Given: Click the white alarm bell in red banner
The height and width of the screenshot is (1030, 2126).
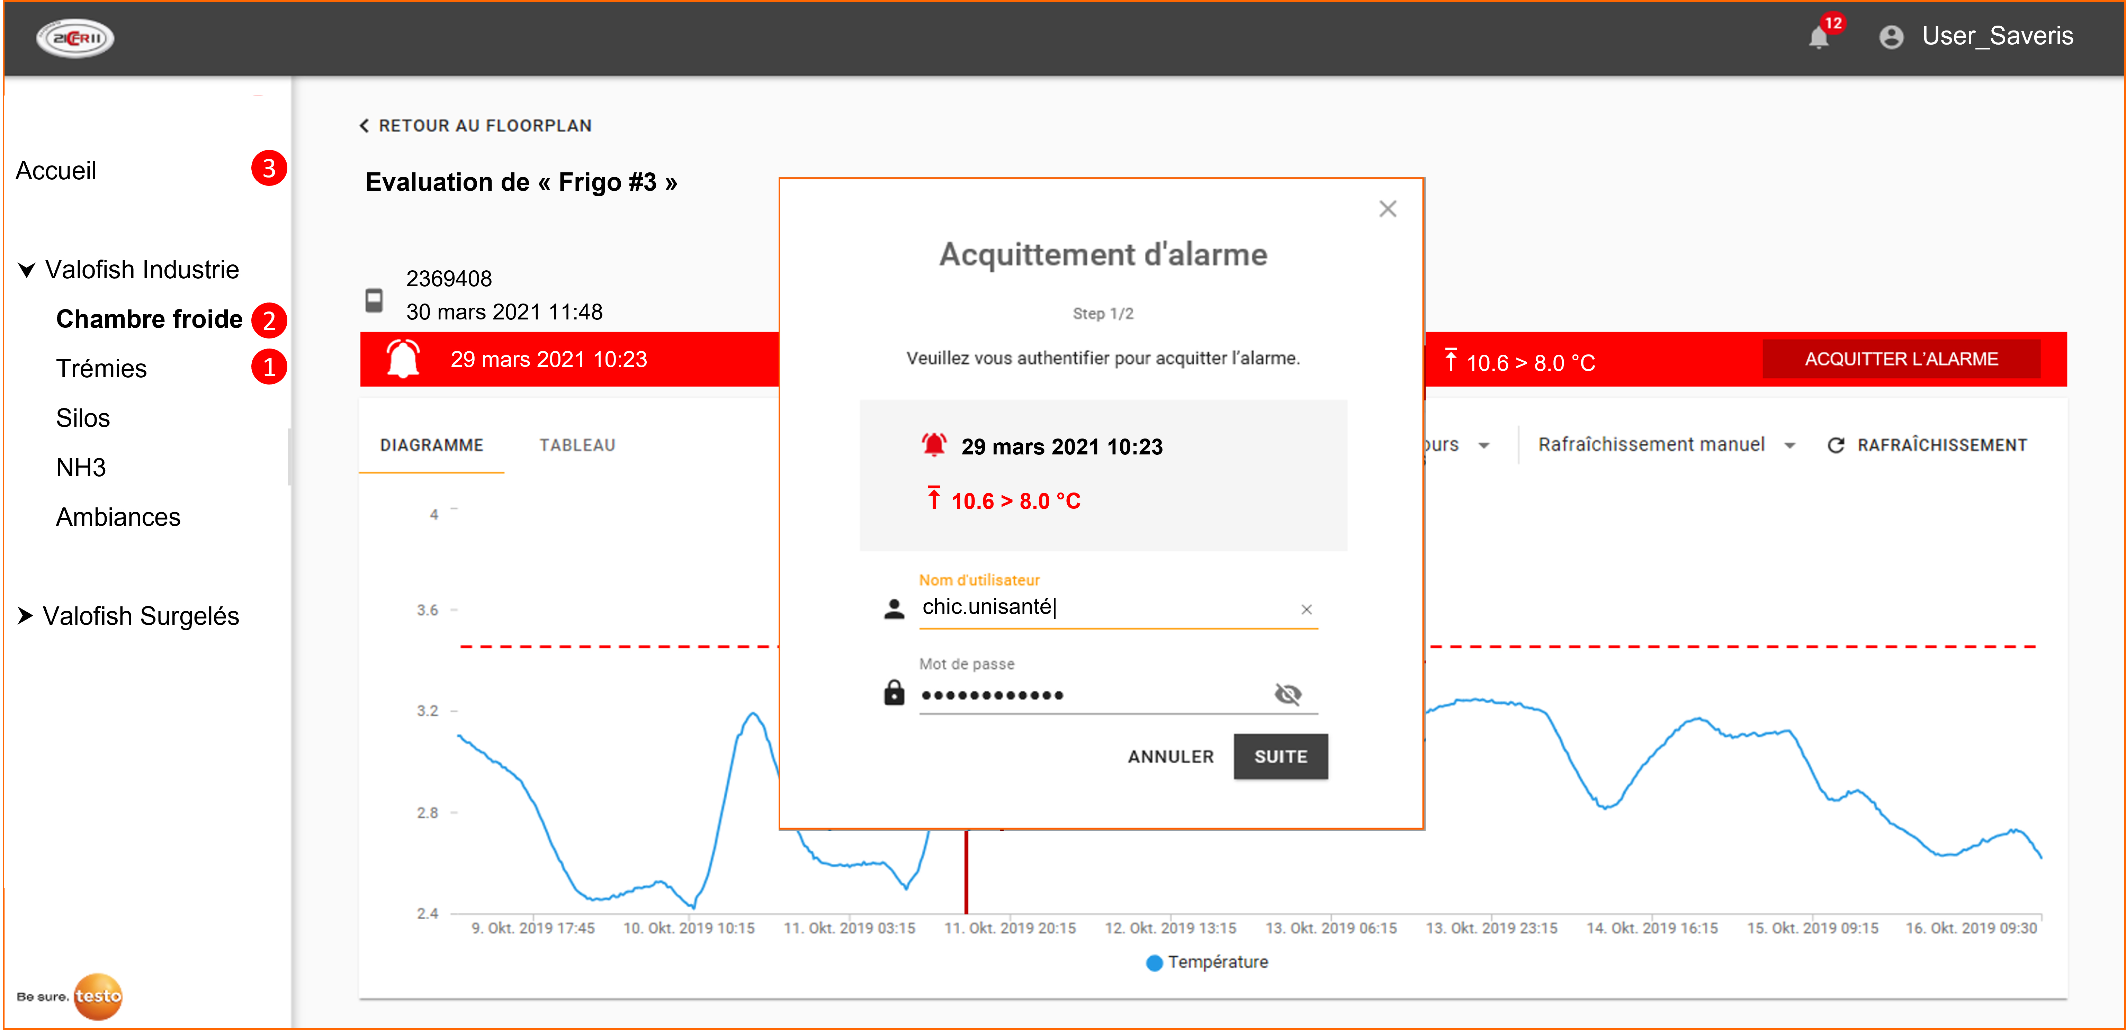Looking at the screenshot, I should coord(404,359).
